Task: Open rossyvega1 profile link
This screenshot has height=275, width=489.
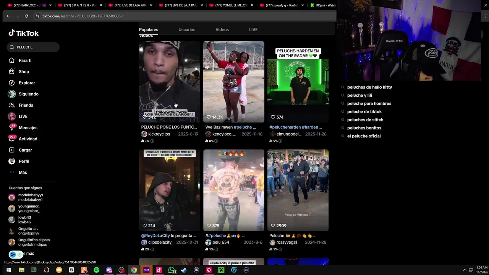Action: [287, 243]
